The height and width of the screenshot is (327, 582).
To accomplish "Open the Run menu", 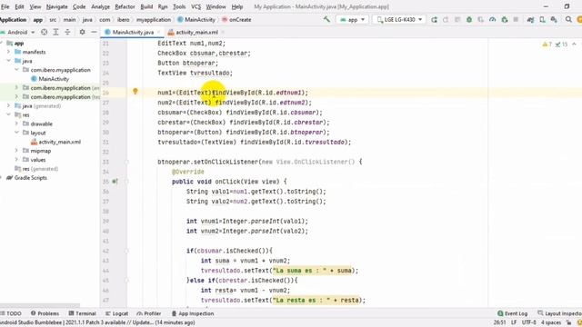I will tap(163, 6).
